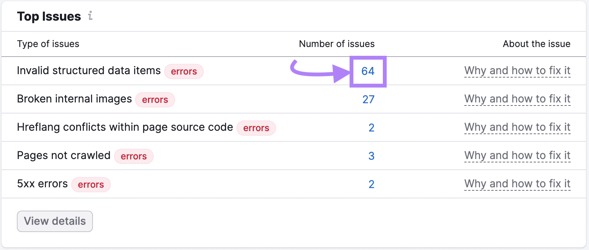589x250 pixels.
Task: Click the Pages not crawled count of 3
Action: coord(371,156)
